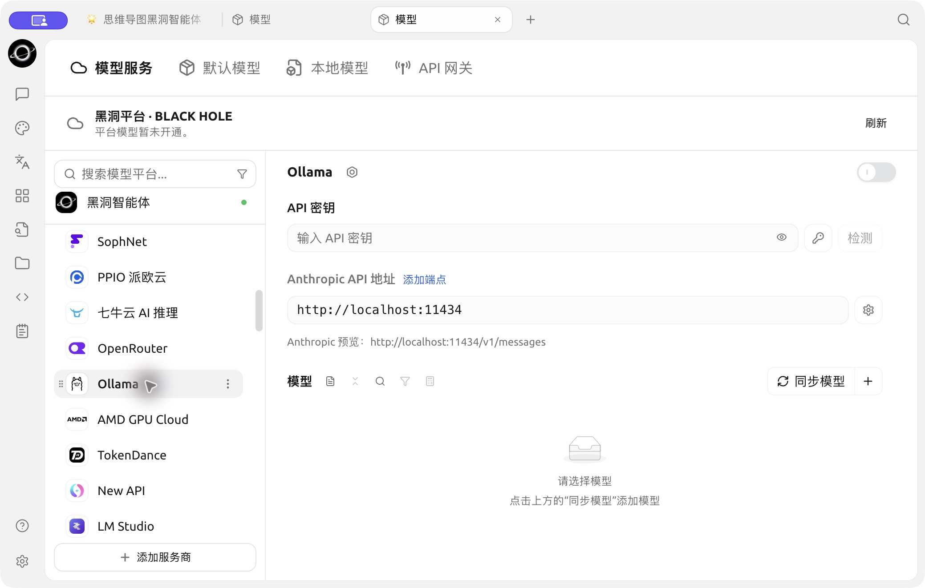Viewport: 925px width, 588px height.
Task: Open the three-dot menu on Ollama row
Action: 228,384
